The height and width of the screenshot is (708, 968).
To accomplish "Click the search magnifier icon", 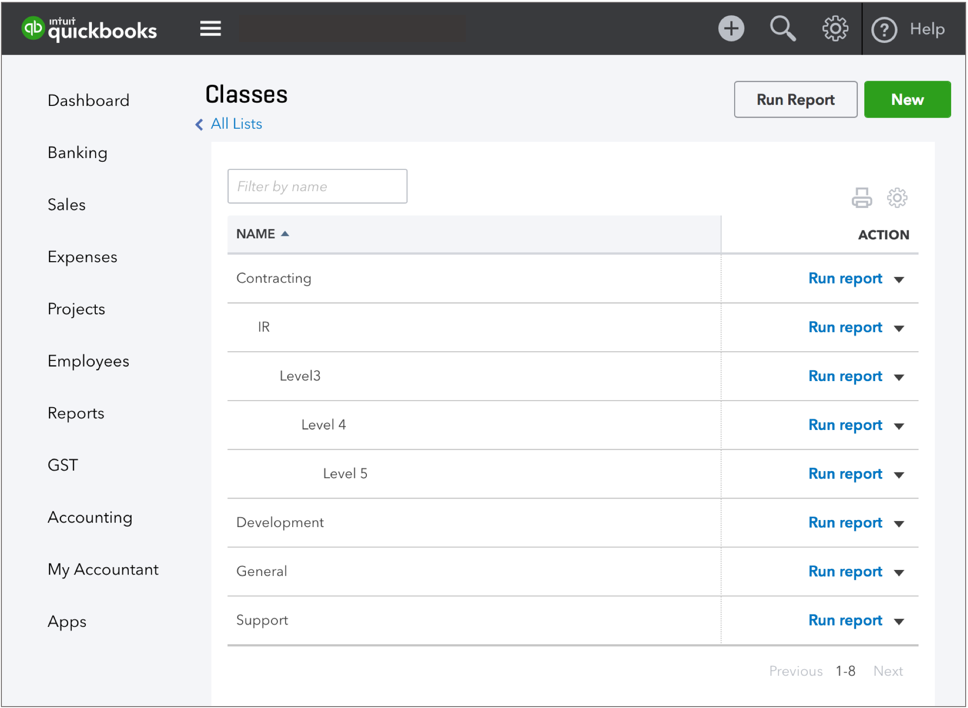I will click(783, 28).
